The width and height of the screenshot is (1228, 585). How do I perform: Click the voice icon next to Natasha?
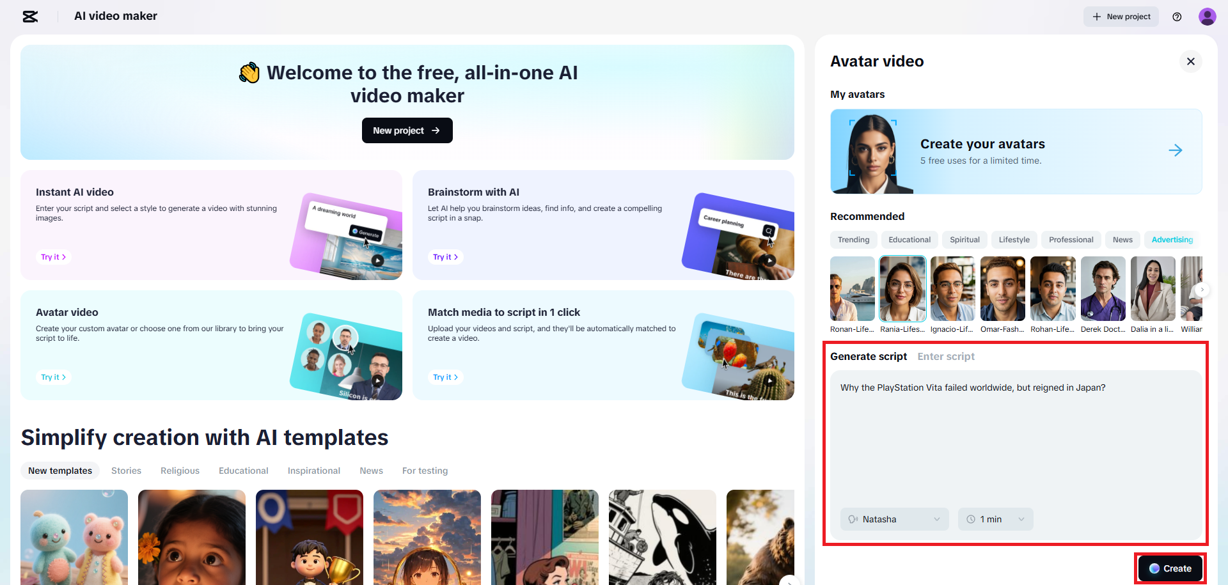tap(853, 519)
